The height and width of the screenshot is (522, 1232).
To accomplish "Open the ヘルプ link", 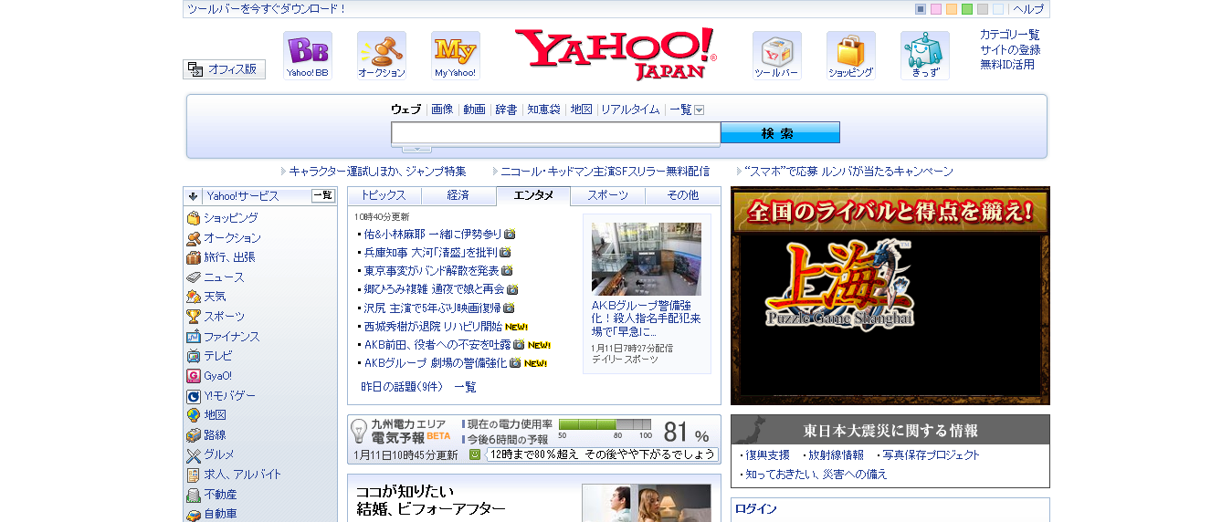I will 1028,9.
